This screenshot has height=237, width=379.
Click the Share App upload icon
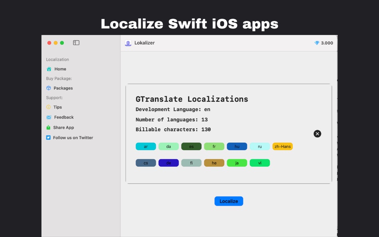coord(48,127)
